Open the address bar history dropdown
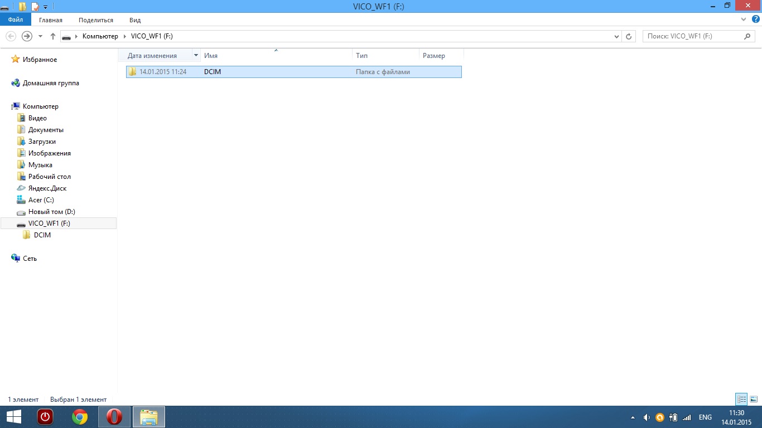Viewport: 762px width, 428px height. coord(616,36)
